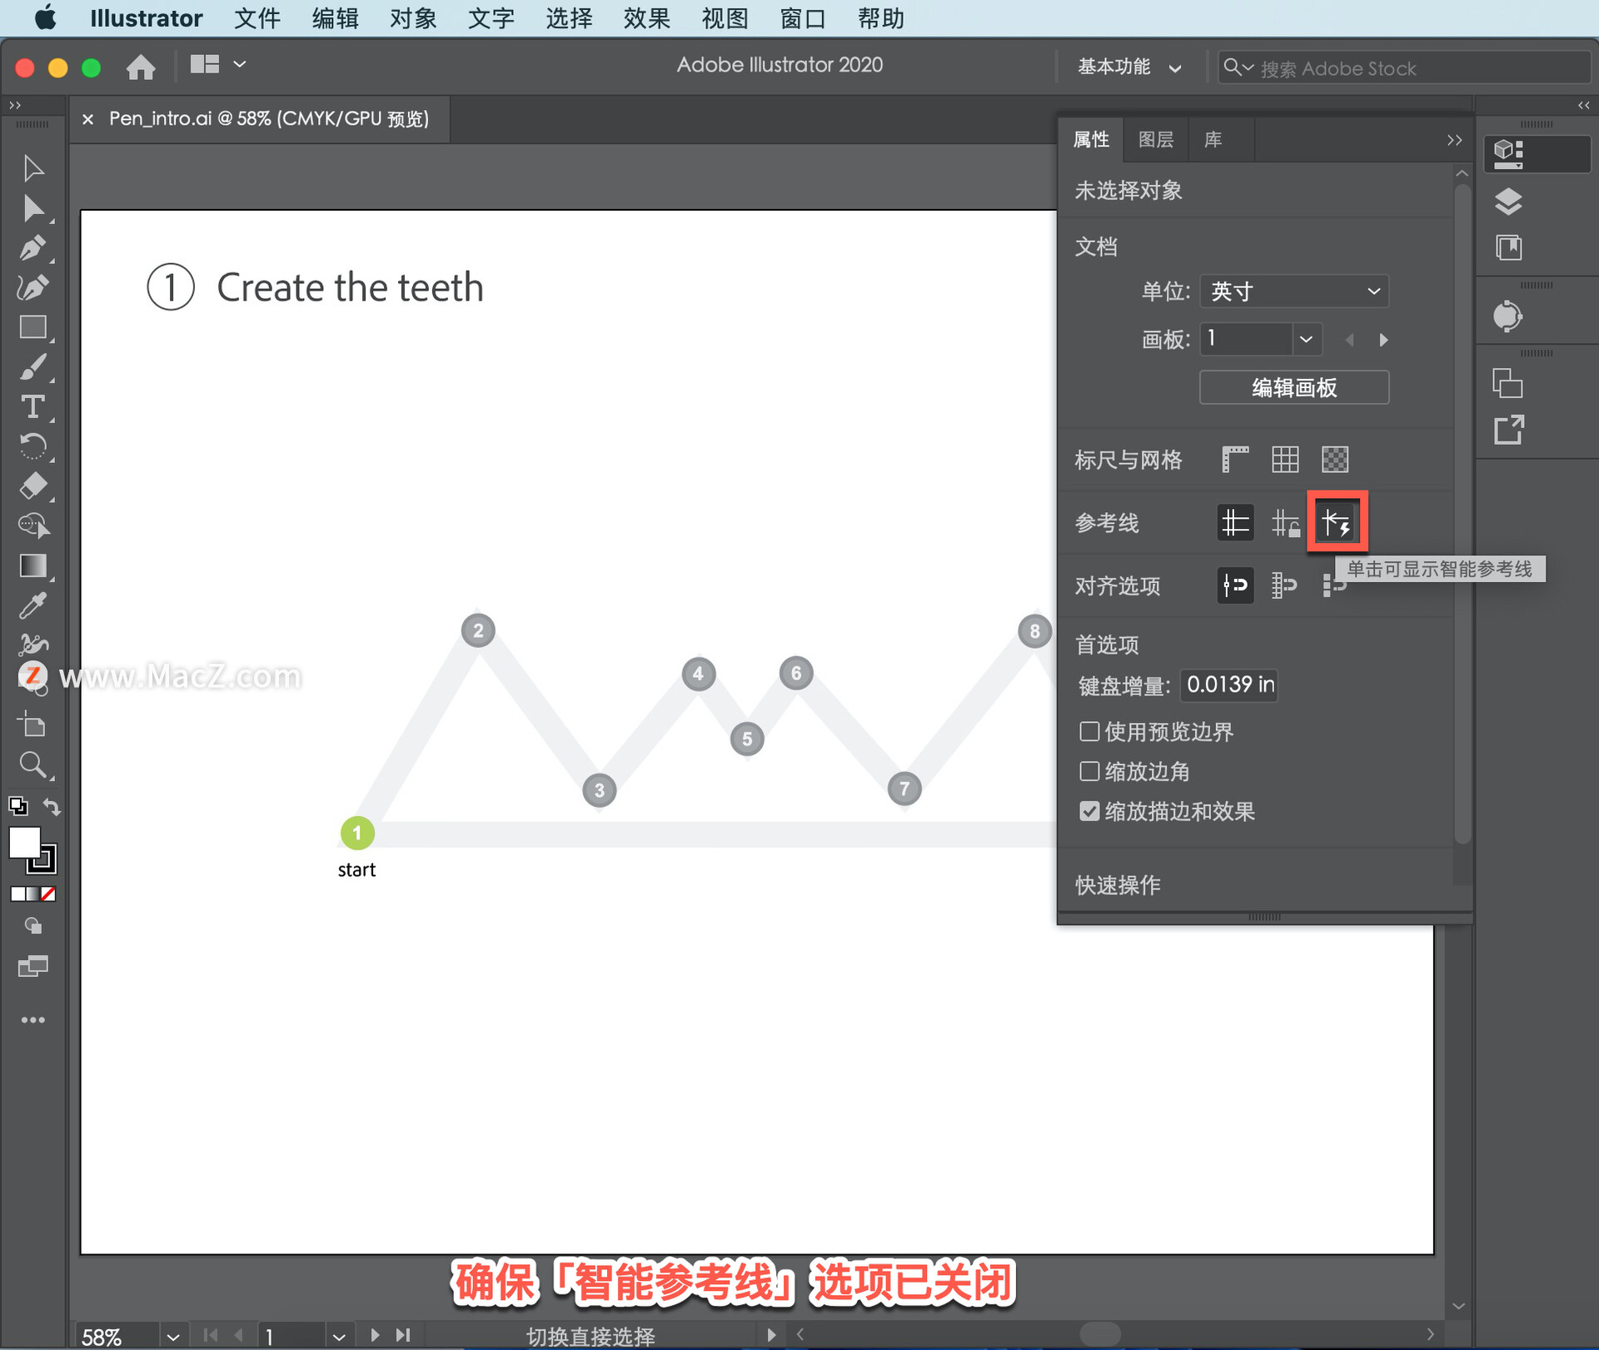
Task: Select the Pen tool in toolbar
Action: point(32,248)
